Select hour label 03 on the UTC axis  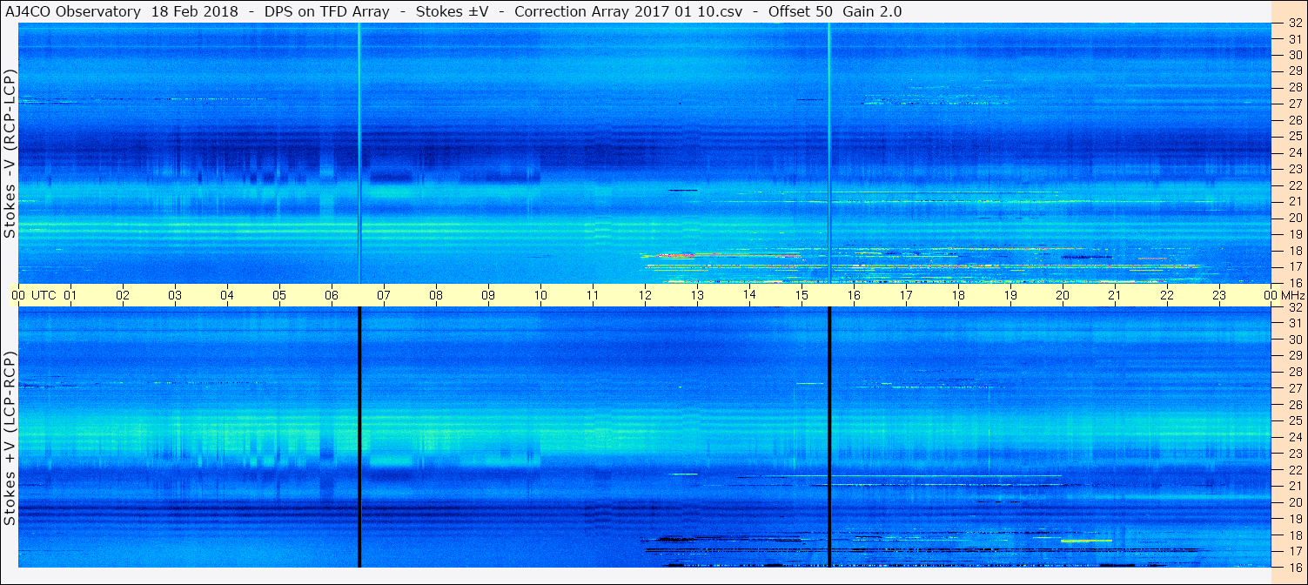[175, 295]
